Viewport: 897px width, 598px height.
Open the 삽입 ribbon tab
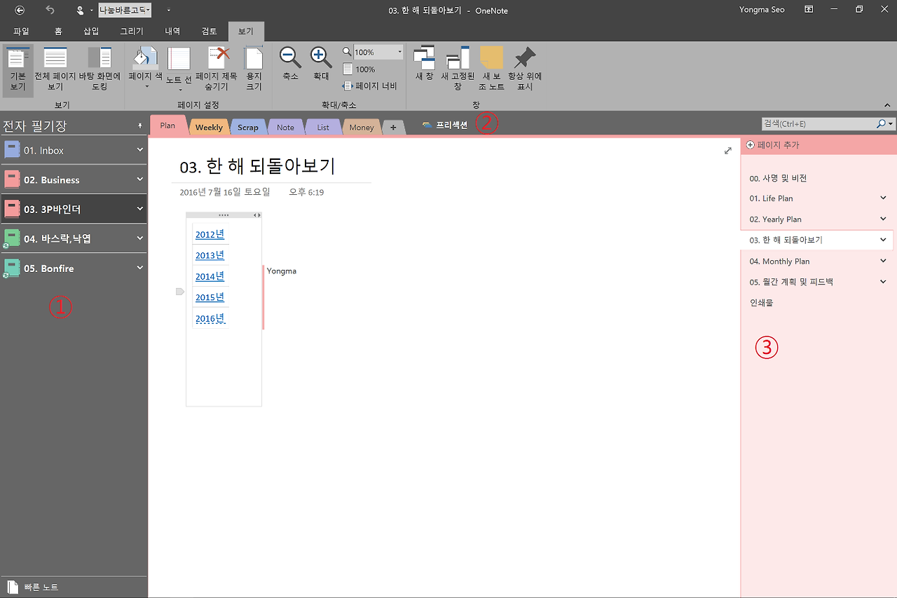(91, 31)
